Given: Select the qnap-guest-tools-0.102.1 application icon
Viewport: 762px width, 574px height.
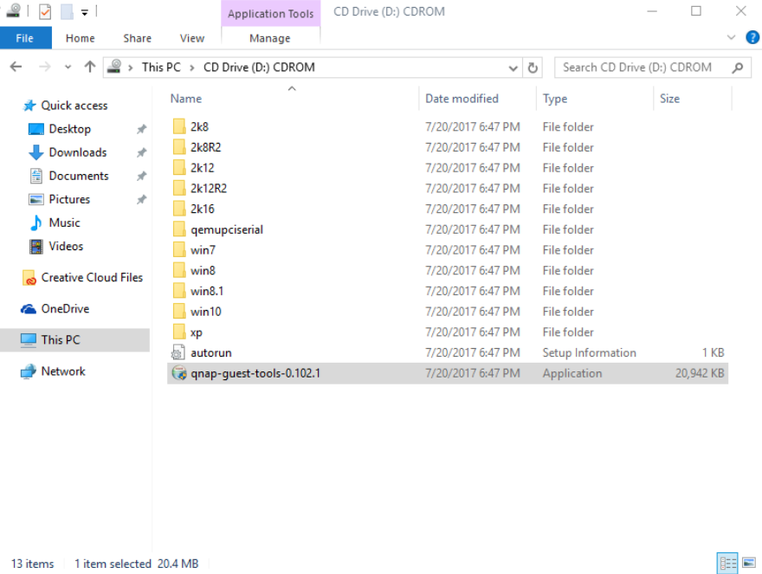Looking at the screenshot, I should coord(179,373).
